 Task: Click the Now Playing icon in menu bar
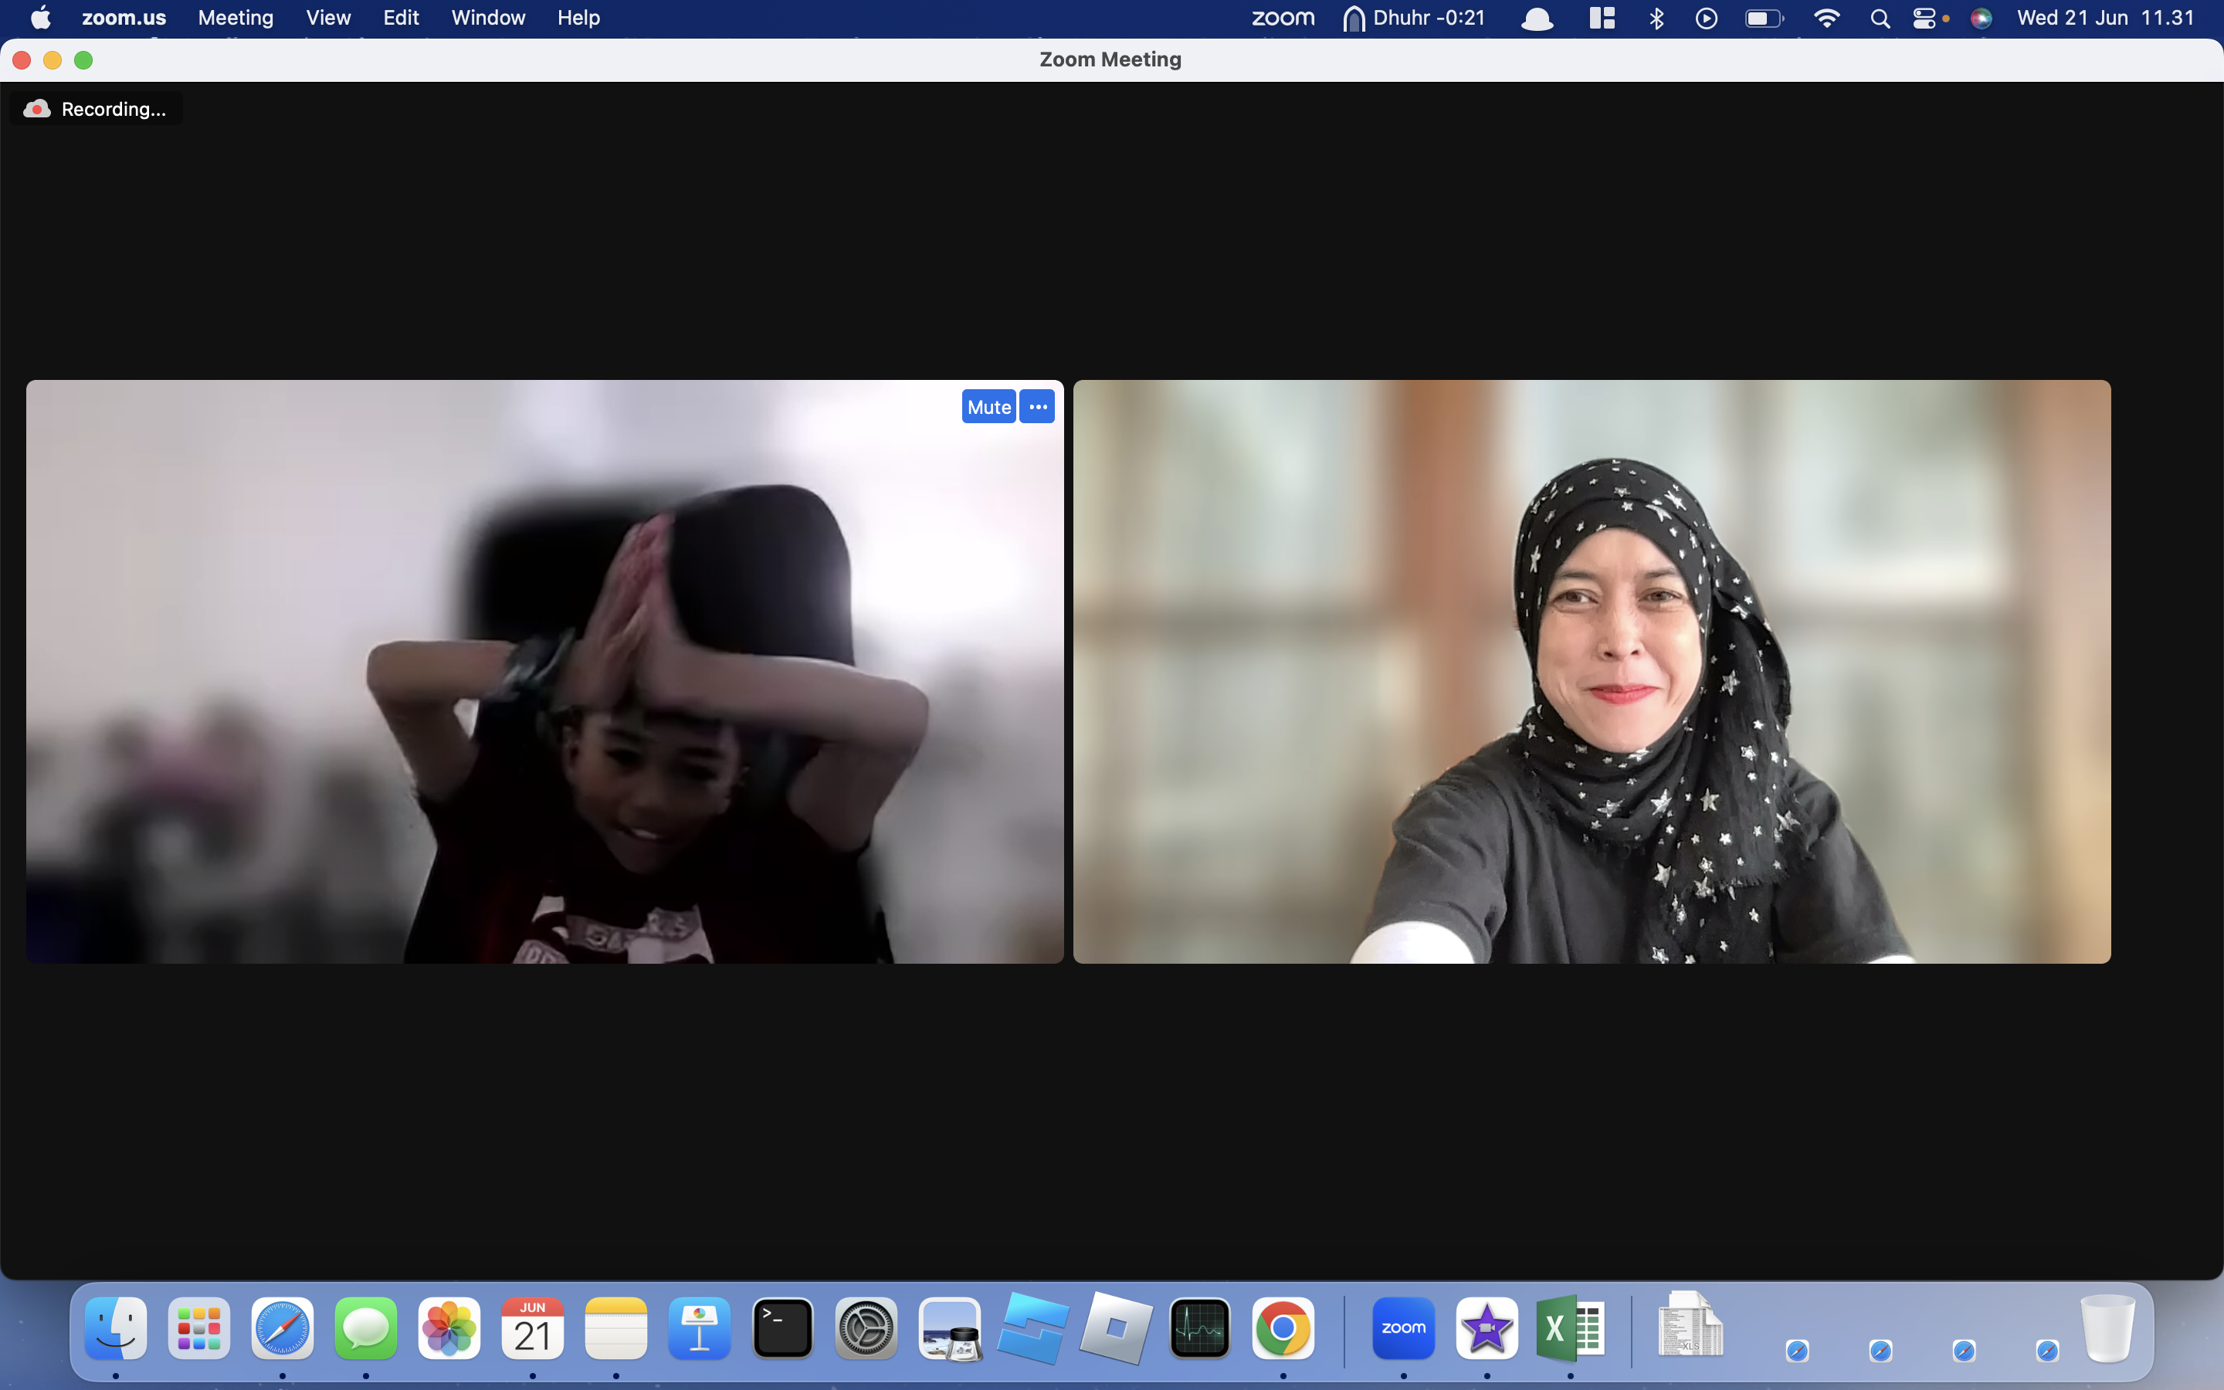pyautogui.click(x=1707, y=18)
